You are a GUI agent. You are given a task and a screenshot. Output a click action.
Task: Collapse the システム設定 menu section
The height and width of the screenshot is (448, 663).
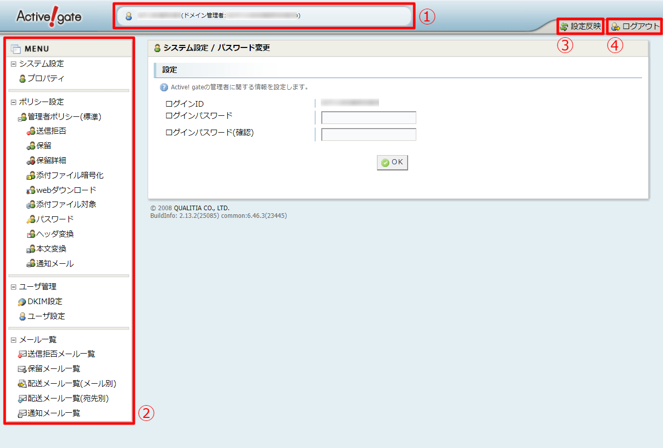14,64
